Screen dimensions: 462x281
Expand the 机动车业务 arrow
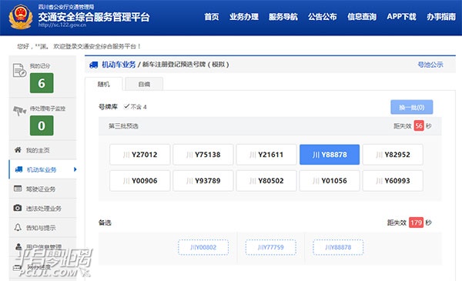click(x=75, y=169)
